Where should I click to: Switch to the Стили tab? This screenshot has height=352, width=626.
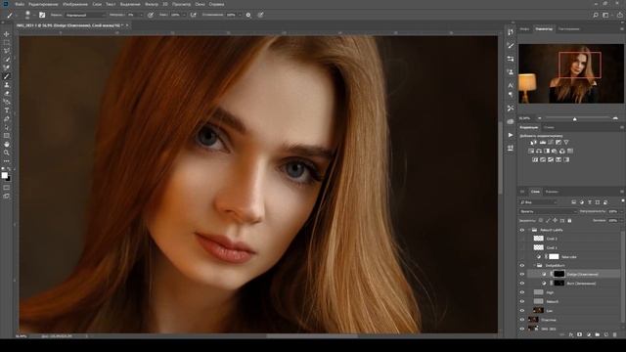point(549,127)
